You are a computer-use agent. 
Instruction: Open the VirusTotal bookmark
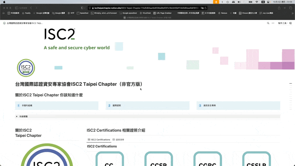tap(145, 13)
